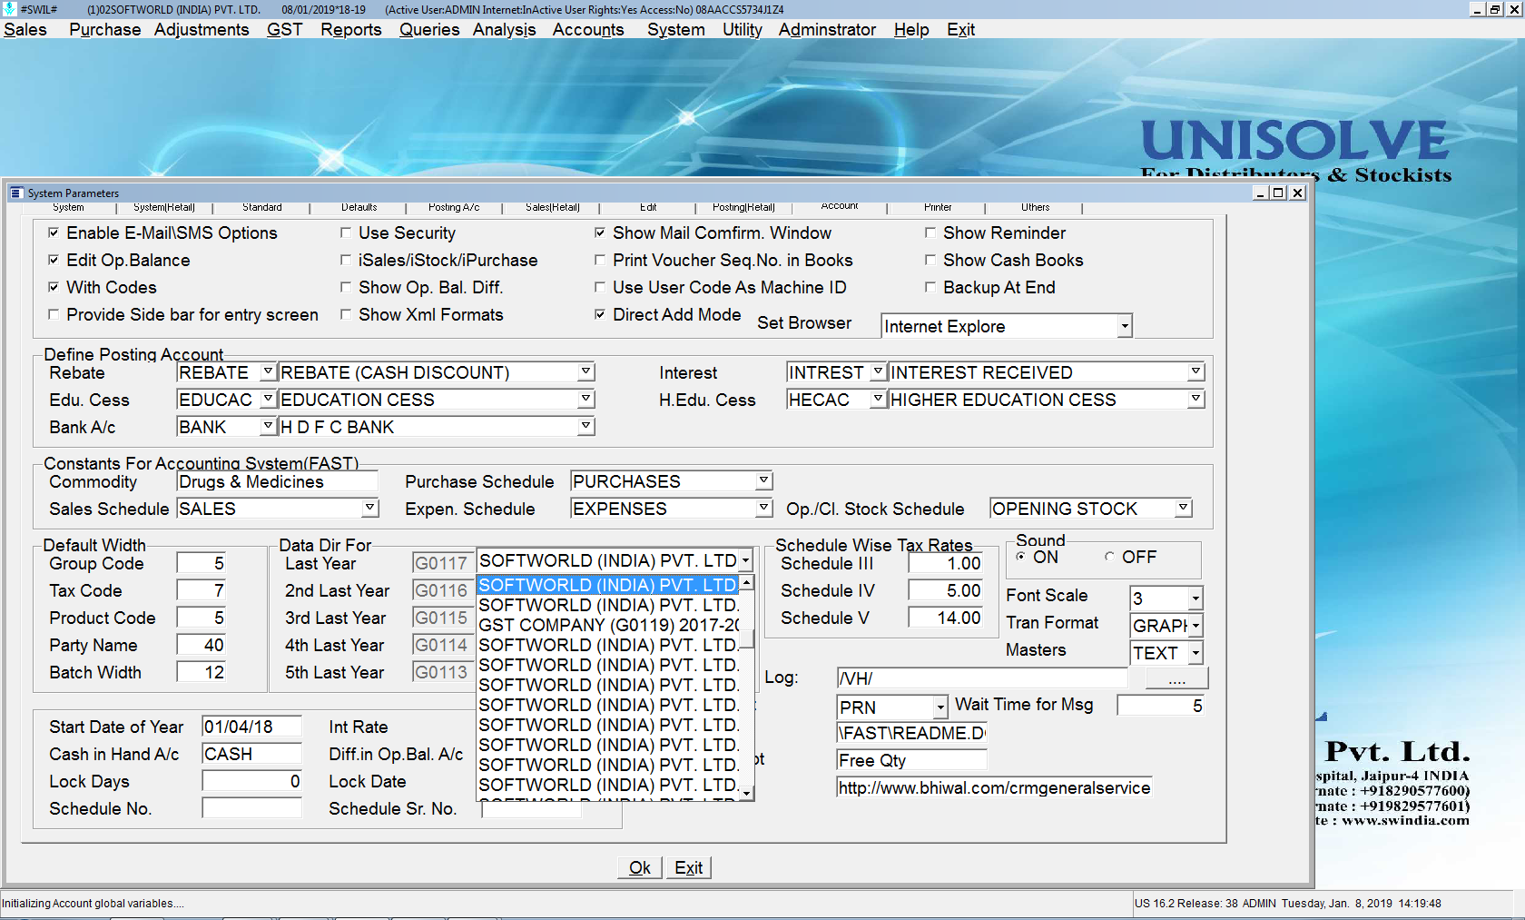Switch to the Posting A/c tab
Viewport: 1525px width, 920px height.
pyautogui.click(x=454, y=207)
